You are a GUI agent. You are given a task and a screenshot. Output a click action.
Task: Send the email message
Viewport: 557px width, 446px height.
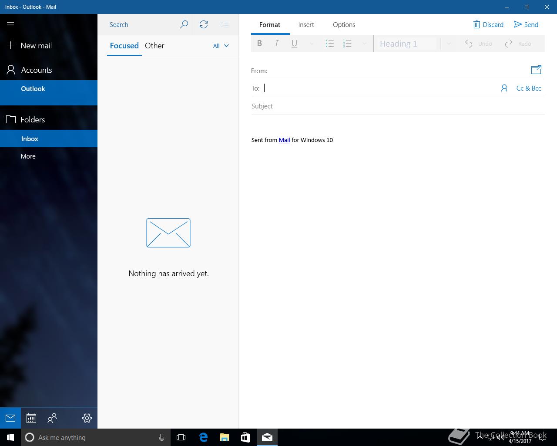point(526,25)
